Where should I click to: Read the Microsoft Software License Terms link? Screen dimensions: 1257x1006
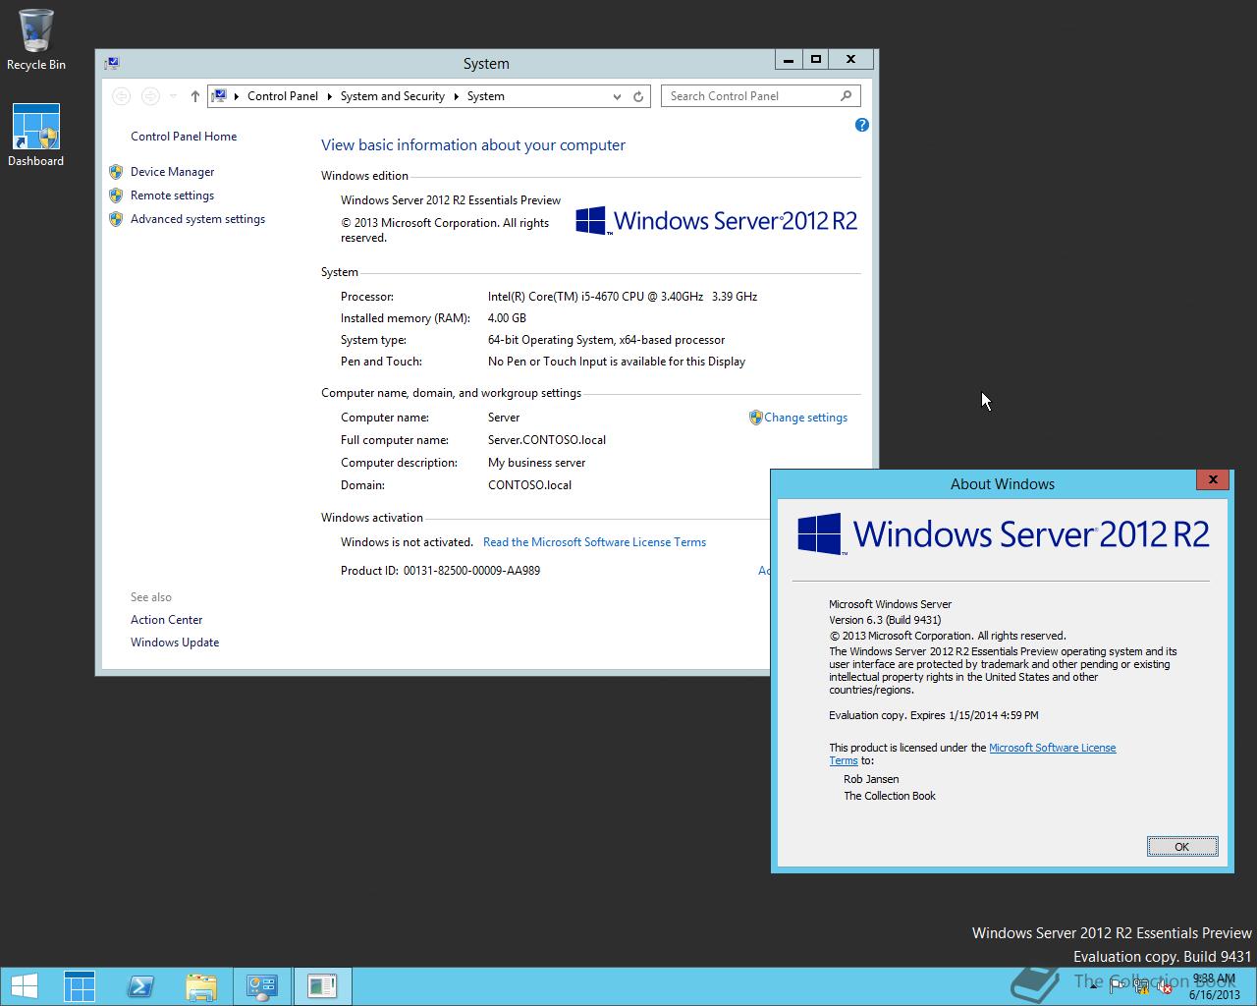(594, 542)
